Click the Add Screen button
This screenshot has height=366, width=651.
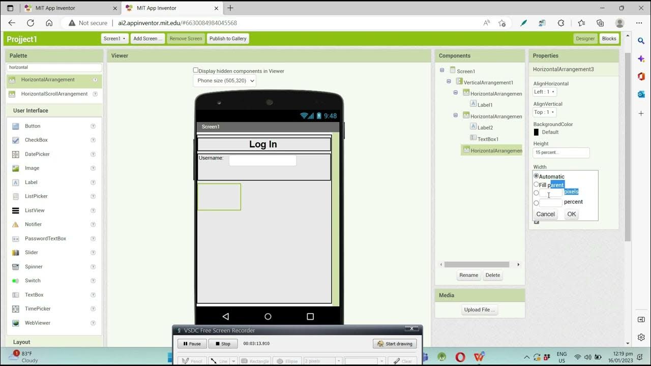[148, 39]
